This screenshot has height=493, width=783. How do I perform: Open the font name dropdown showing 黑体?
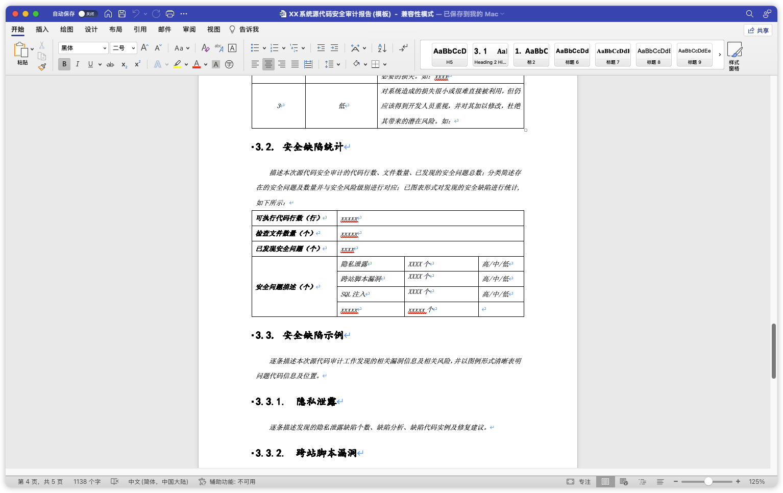(x=83, y=48)
